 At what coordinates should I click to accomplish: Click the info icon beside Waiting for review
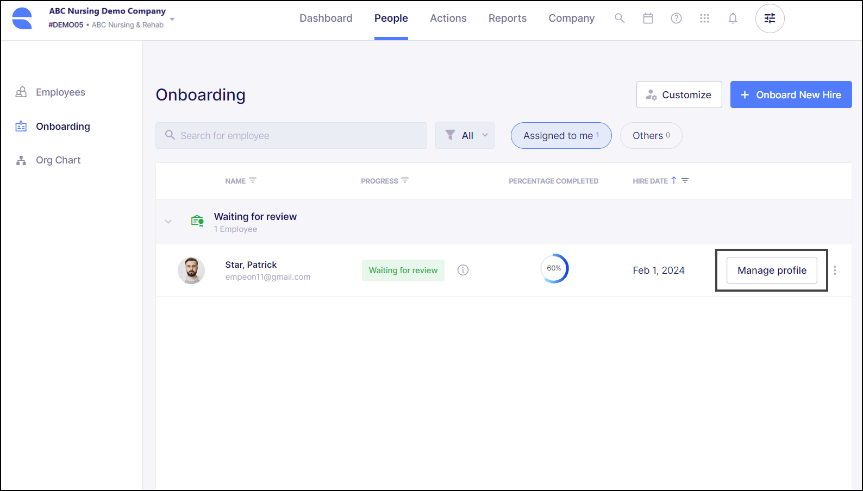463,270
